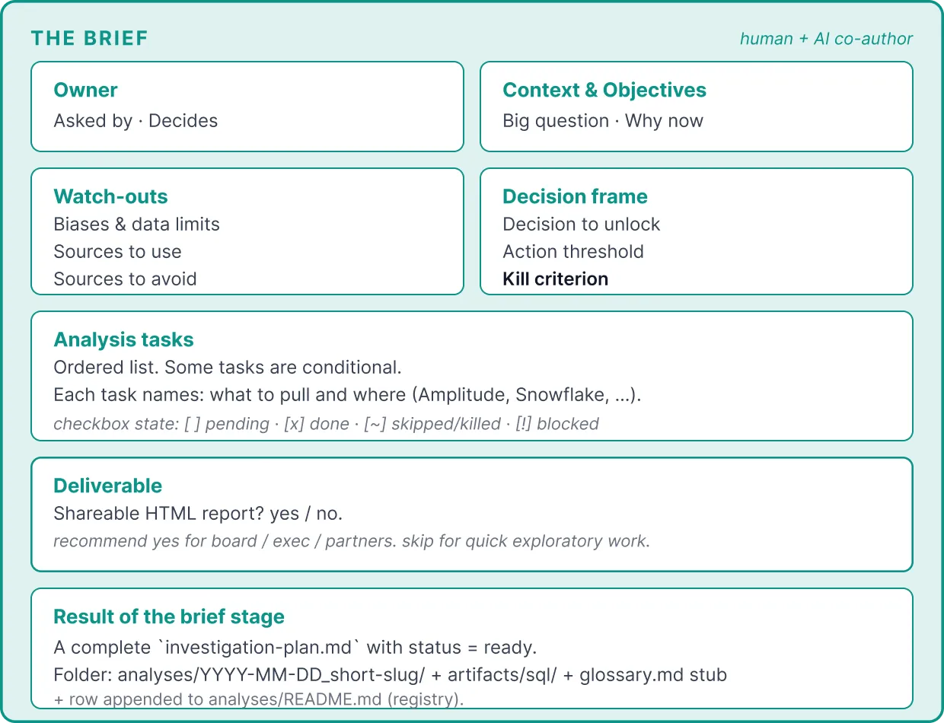Click the Analysis tasks heading
The width and height of the screenshot is (944, 723).
click(x=123, y=339)
